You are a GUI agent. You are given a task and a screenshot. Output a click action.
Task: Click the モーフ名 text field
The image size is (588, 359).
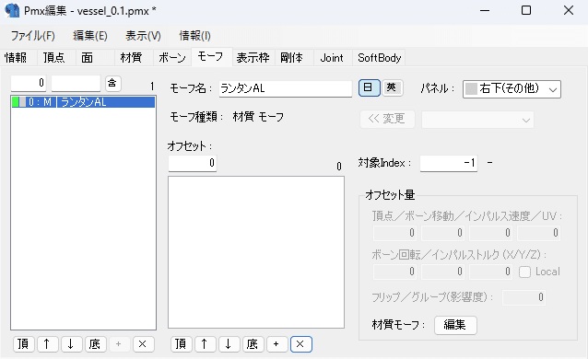point(286,88)
